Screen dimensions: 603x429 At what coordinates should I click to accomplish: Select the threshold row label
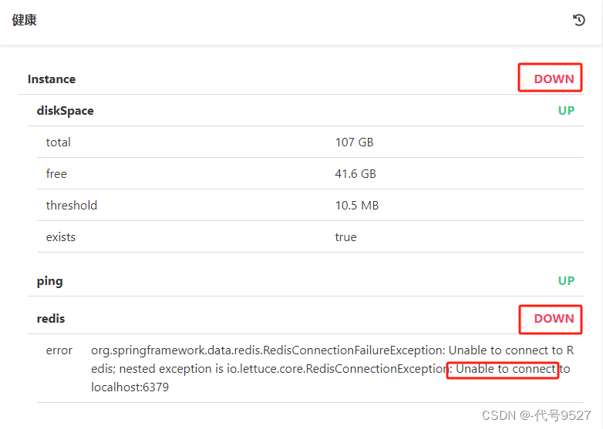72,206
